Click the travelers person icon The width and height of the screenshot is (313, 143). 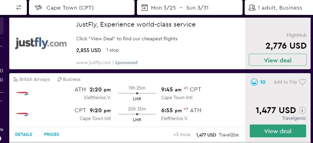point(252,8)
